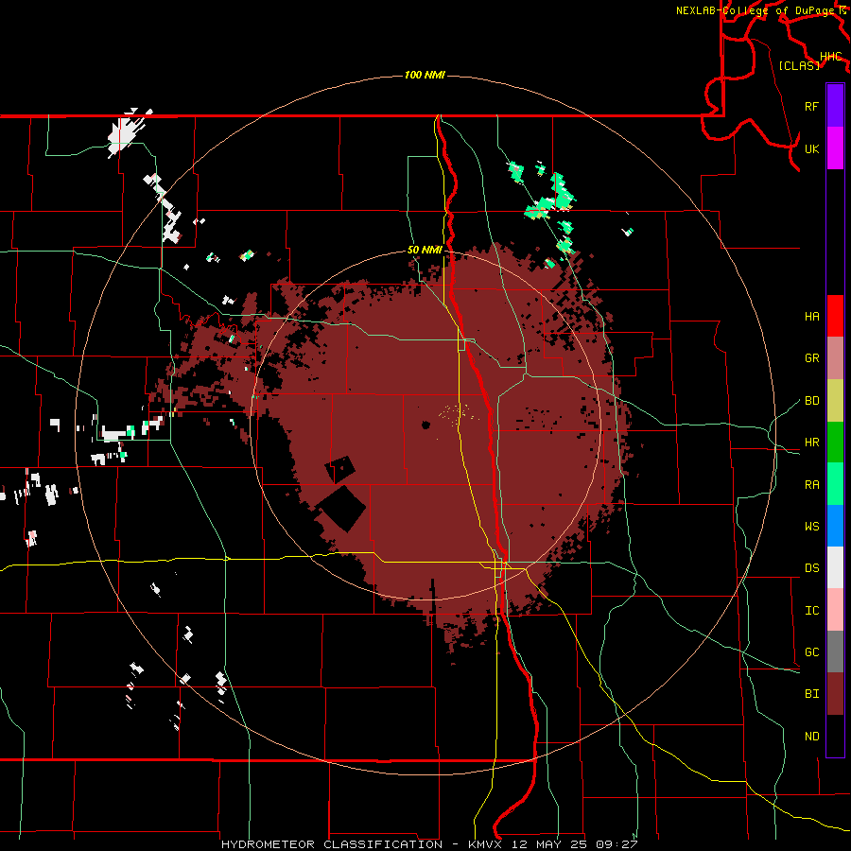Click the HA legend label

pyautogui.click(x=811, y=316)
